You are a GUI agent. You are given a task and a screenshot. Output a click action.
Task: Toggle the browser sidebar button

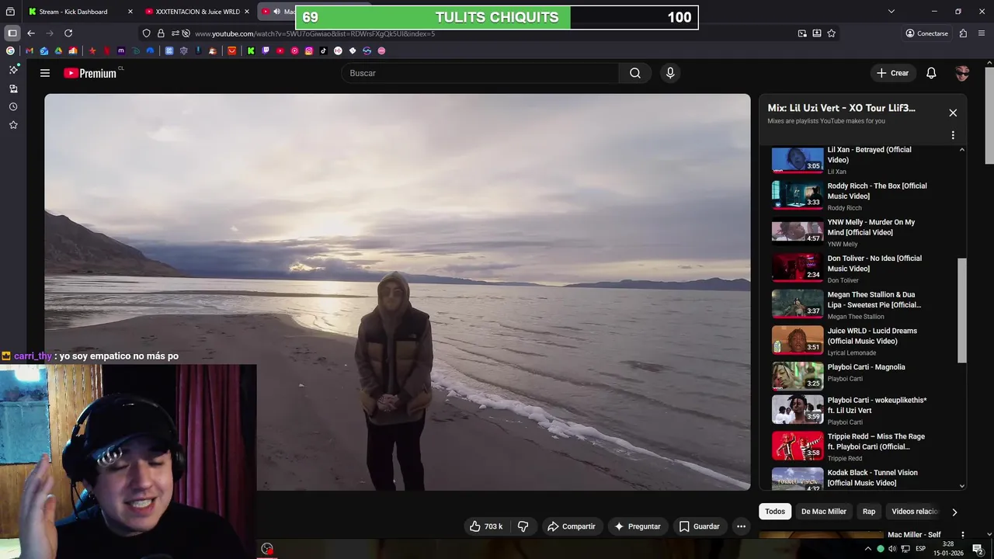[x=12, y=33]
